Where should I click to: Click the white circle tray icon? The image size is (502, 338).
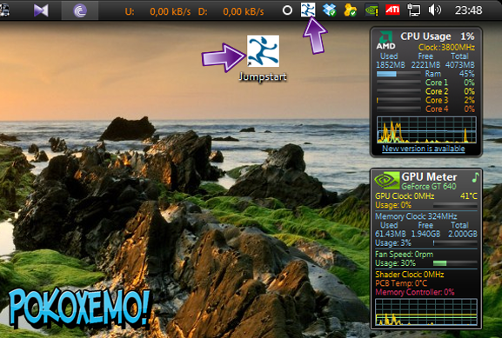[287, 10]
